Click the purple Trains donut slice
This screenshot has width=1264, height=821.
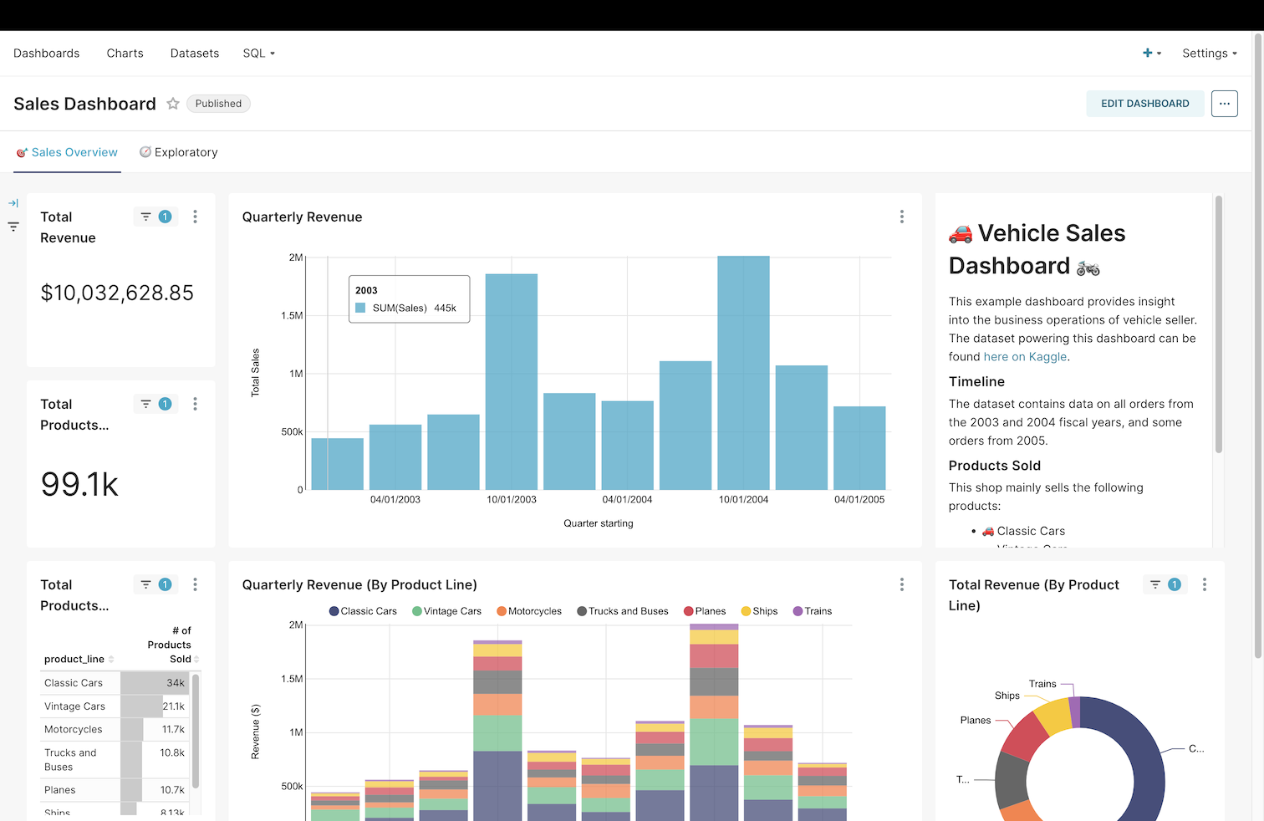tap(1075, 713)
